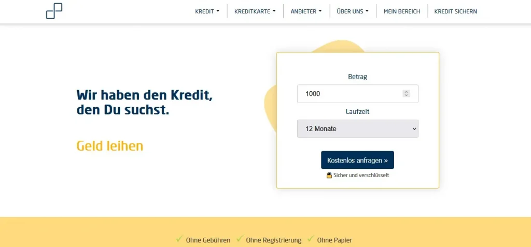Open the KREDIT navigation menu
This screenshot has width=531, height=247.
(207, 11)
